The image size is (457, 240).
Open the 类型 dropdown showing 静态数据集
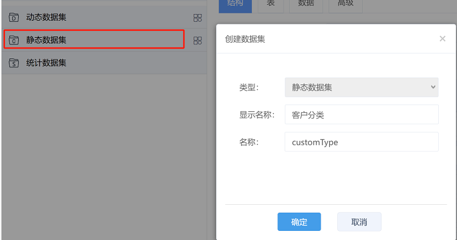[x=361, y=87]
